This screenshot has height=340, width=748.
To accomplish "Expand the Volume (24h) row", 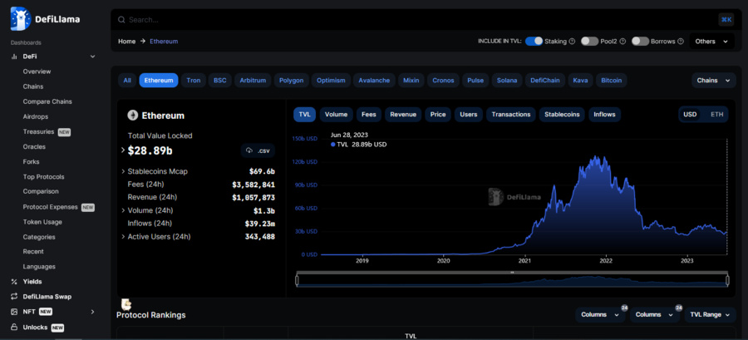I will pos(123,210).
